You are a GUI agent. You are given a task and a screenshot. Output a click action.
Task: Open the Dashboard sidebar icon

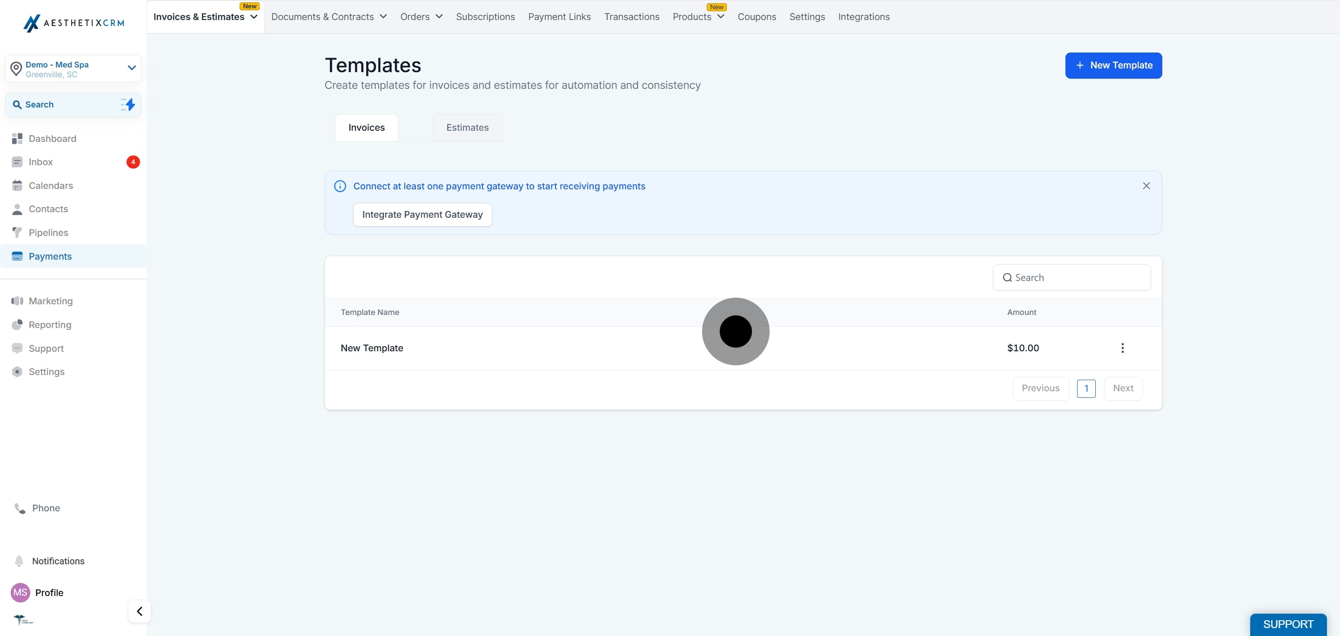pyautogui.click(x=17, y=138)
